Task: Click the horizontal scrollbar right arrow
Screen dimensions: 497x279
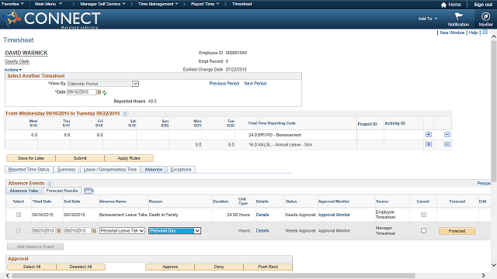Action: [483, 276]
